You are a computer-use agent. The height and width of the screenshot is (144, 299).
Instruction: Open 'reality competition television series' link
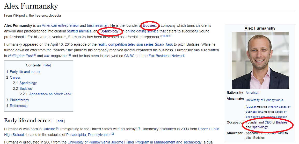126,45
